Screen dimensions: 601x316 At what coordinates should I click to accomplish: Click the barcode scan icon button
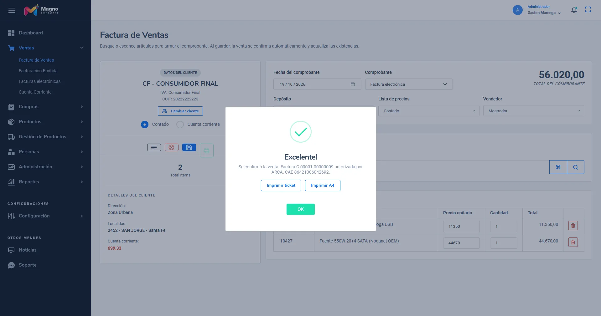click(558, 167)
